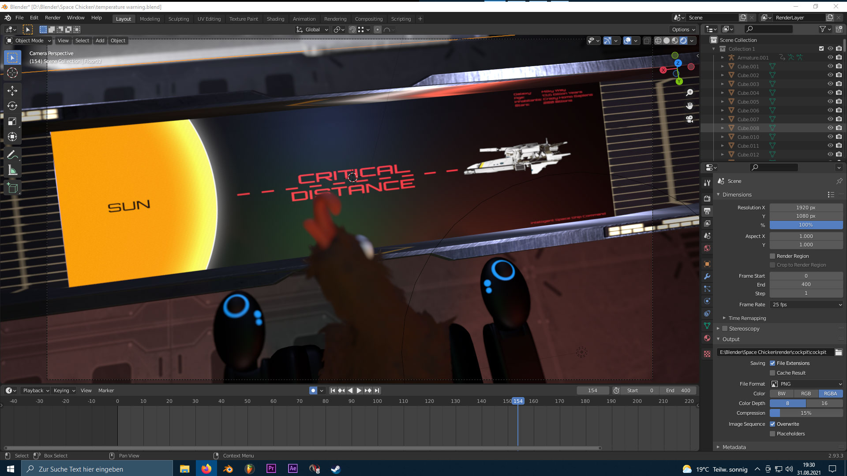The height and width of the screenshot is (476, 847).
Task: Select RGB color mode
Action: tap(806, 394)
